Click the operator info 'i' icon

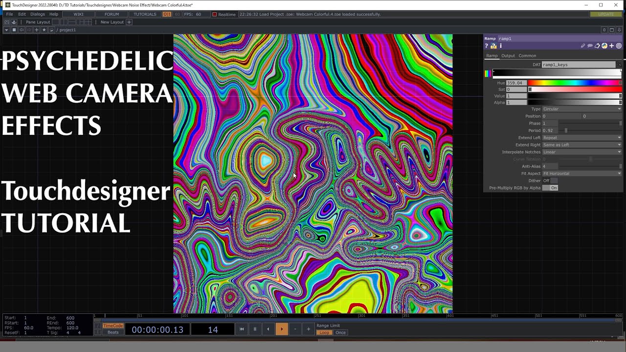point(501,46)
